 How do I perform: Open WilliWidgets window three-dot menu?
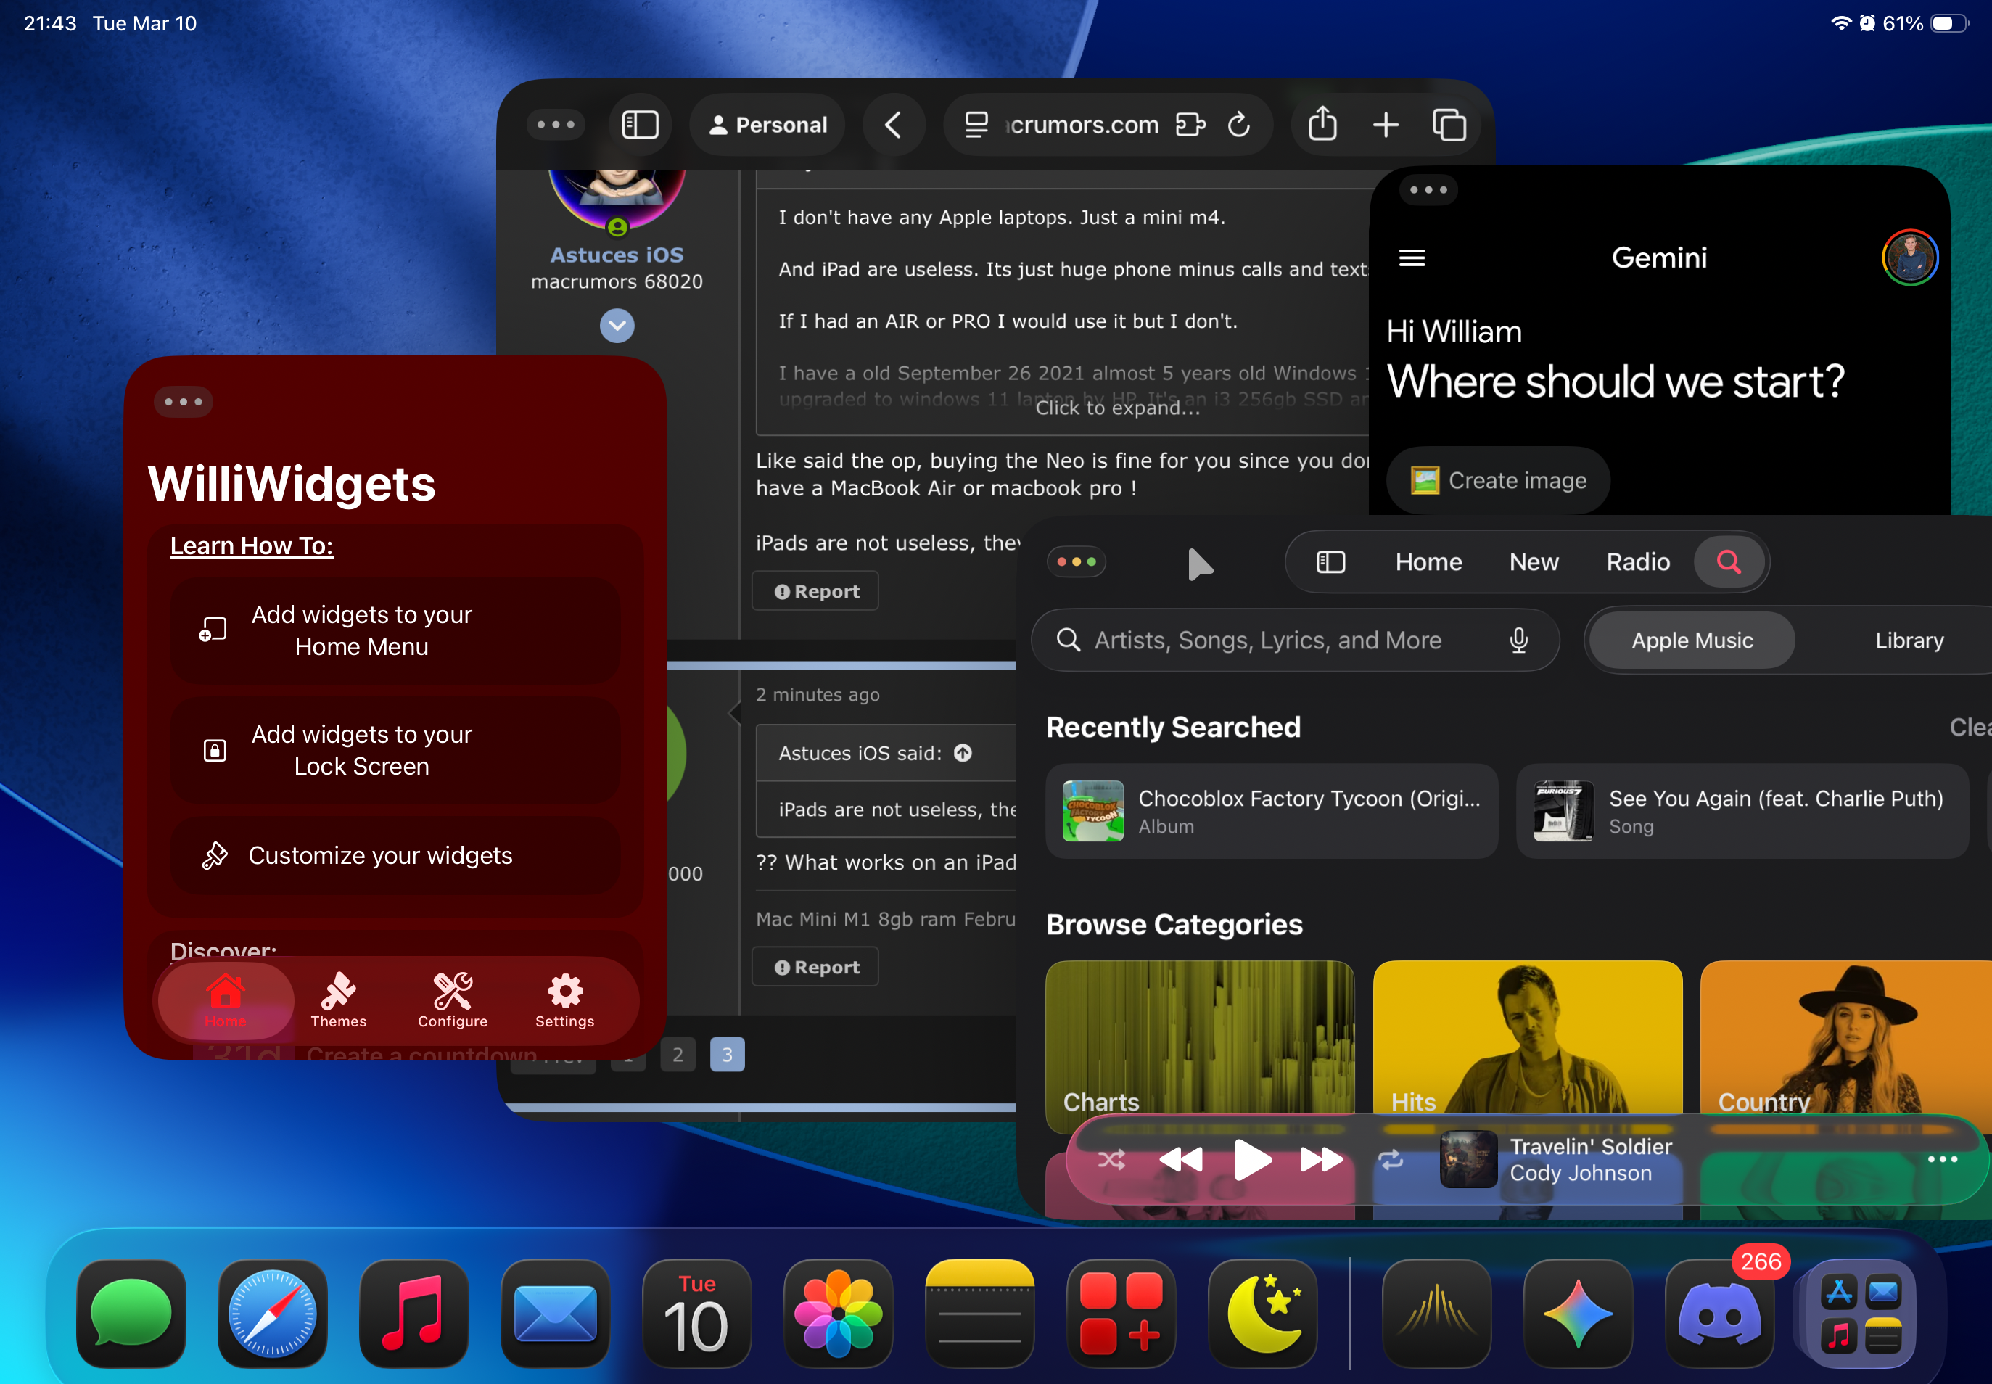(183, 402)
